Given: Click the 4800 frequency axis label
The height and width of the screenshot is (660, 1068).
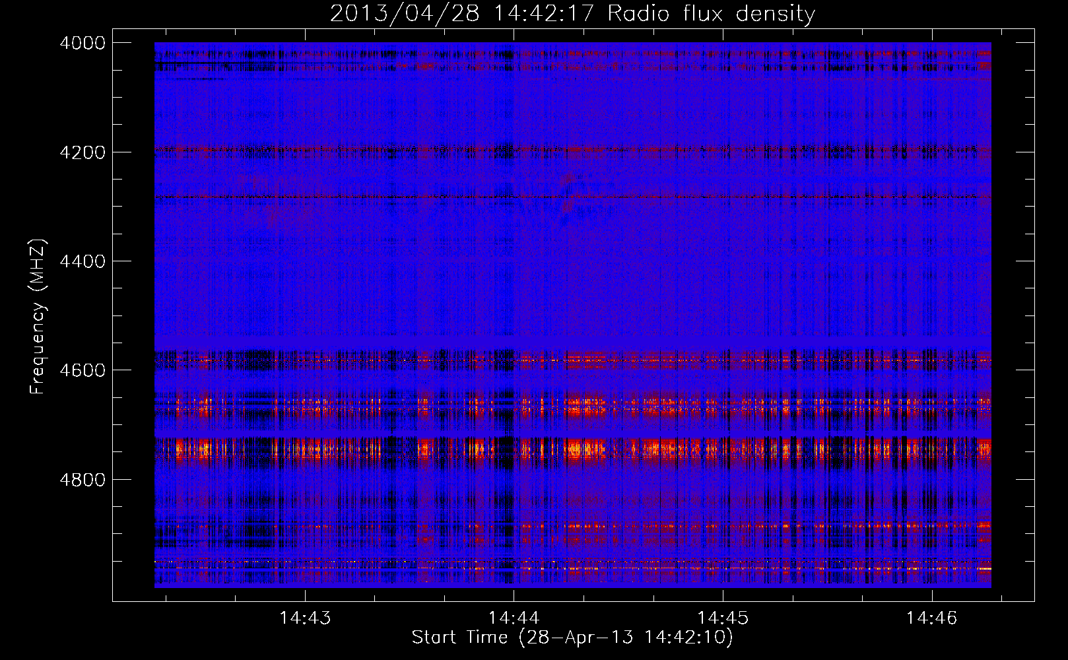Looking at the screenshot, I should click(x=83, y=479).
